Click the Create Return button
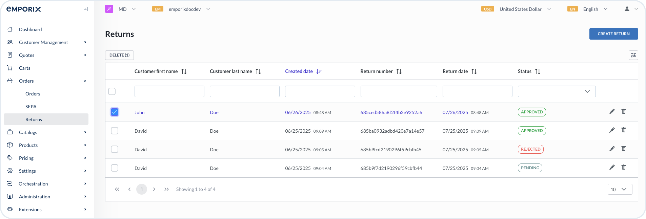Viewport: 646px width, 219px height. click(613, 34)
